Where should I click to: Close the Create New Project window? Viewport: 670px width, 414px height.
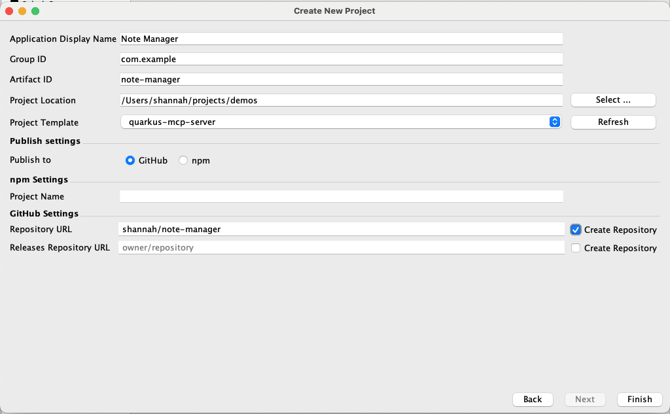[9, 11]
